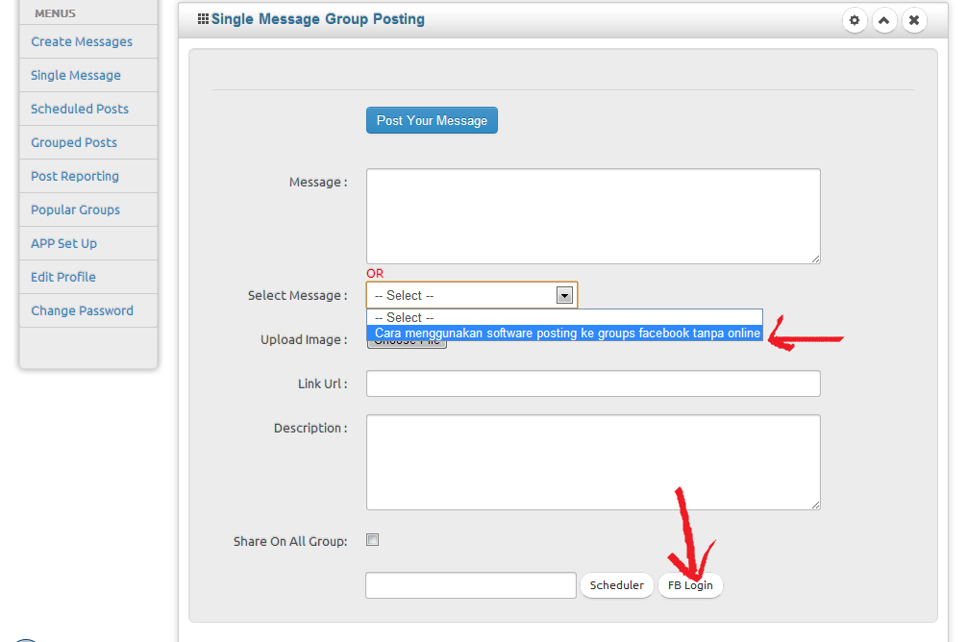Click the grid icon beside the panel title

203,19
